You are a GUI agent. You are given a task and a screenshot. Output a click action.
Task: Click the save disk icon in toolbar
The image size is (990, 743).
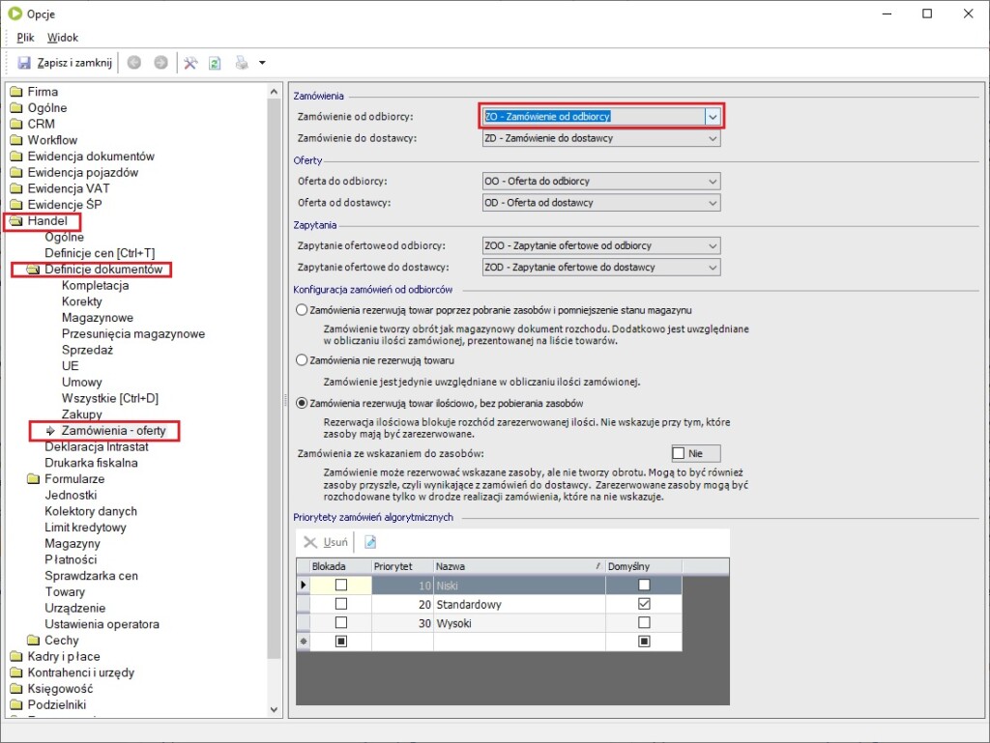pos(24,63)
